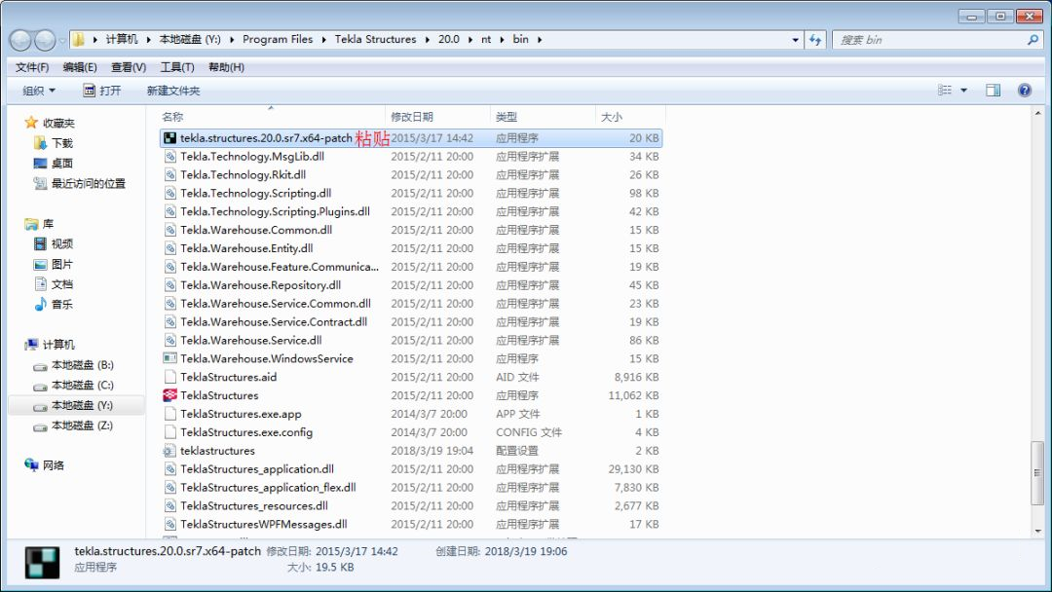Click the Back navigation arrow button
1052x592 pixels.
click(20, 40)
